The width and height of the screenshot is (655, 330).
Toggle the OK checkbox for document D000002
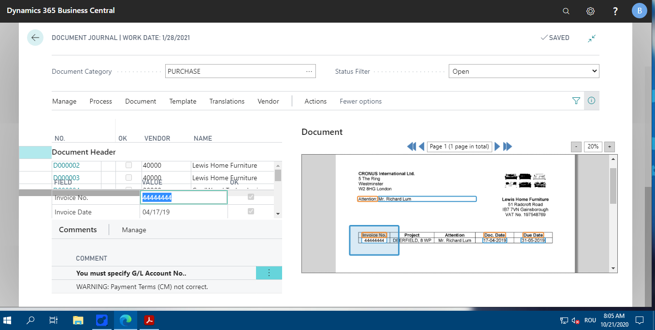tap(128, 164)
